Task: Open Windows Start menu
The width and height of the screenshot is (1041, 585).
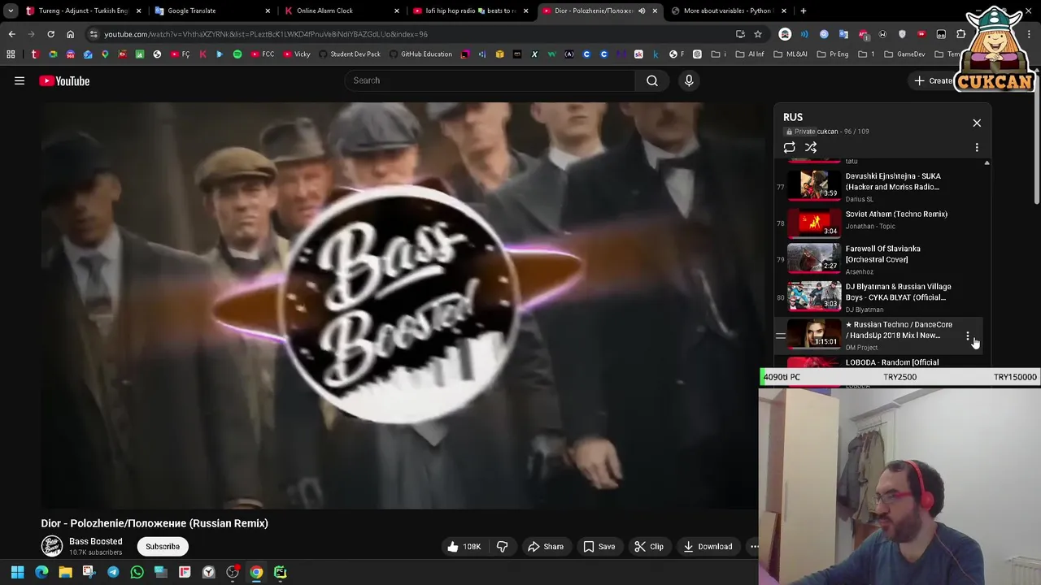Action: click(17, 572)
